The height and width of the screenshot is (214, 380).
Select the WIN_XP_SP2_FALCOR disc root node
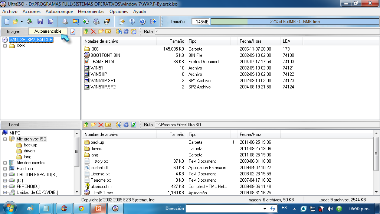[x=31, y=39]
